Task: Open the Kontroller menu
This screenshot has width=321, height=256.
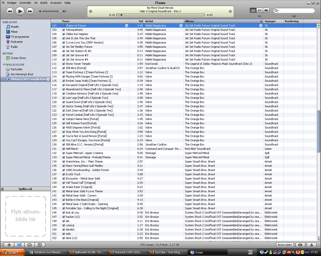Action: 25,3
